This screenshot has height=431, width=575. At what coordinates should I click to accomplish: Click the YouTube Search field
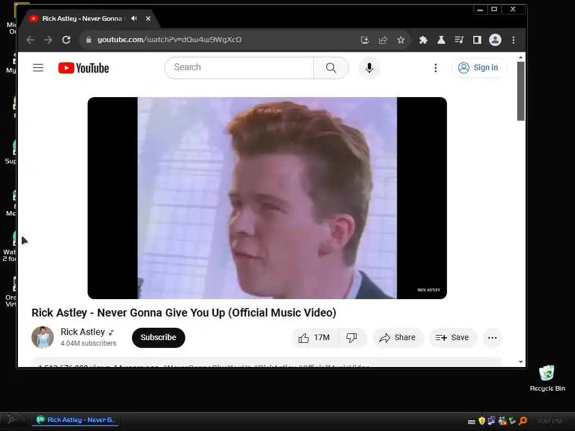pyautogui.click(x=239, y=67)
